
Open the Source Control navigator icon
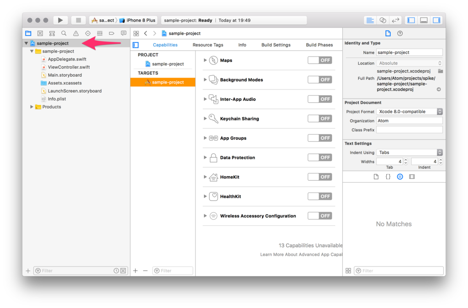point(40,33)
